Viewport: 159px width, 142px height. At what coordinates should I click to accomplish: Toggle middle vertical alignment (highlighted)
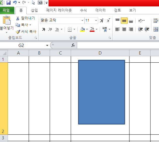(124, 21)
